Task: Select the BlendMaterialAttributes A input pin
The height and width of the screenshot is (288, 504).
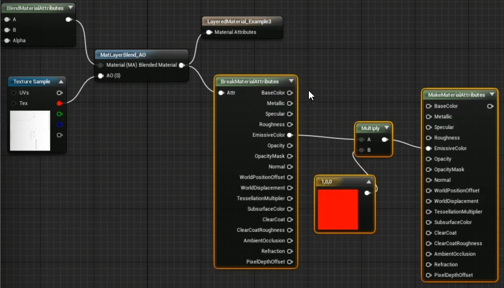Action: (x=7, y=19)
